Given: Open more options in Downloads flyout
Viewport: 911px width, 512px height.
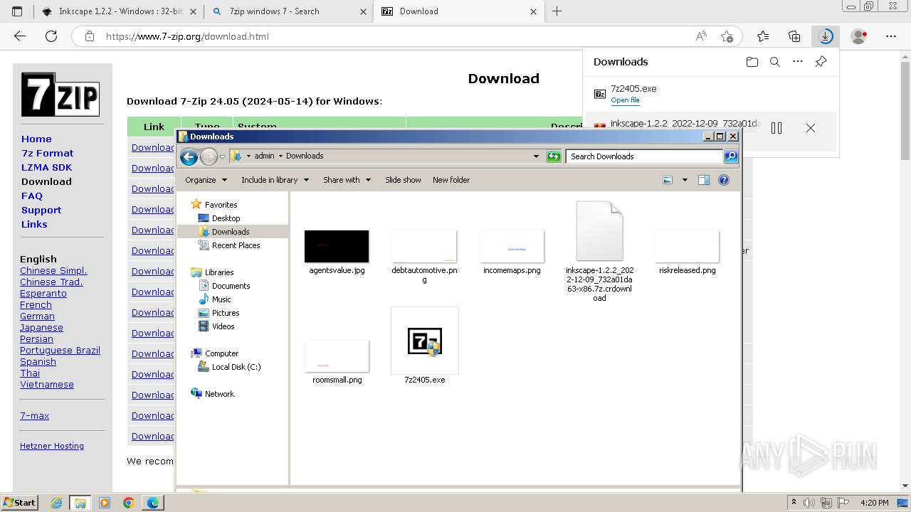Looking at the screenshot, I should (798, 62).
